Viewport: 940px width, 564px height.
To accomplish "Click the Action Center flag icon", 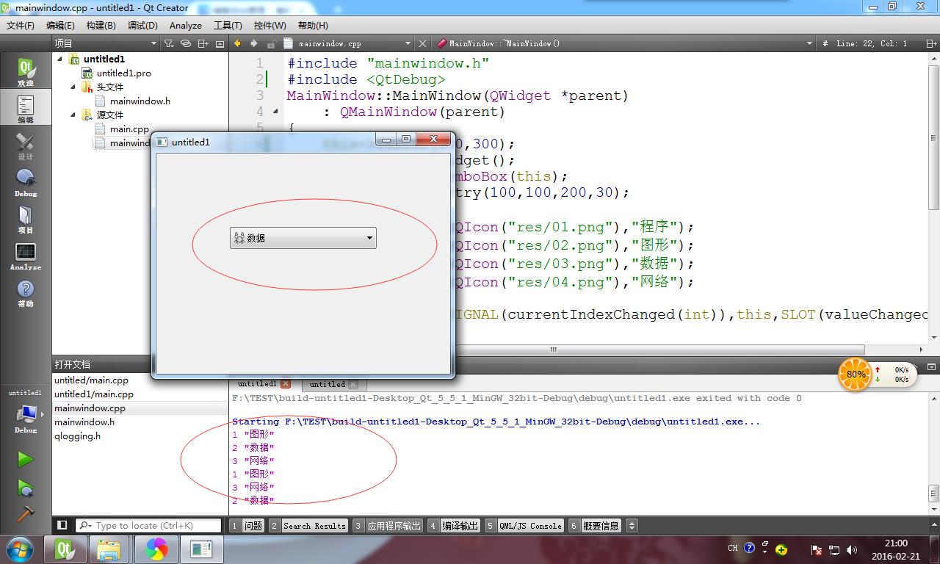I will click(816, 549).
